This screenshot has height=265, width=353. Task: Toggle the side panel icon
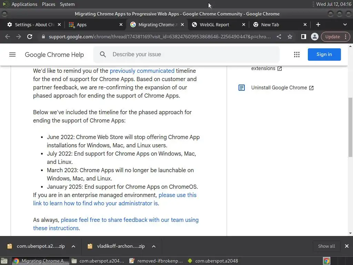pyautogui.click(x=303, y=37)
